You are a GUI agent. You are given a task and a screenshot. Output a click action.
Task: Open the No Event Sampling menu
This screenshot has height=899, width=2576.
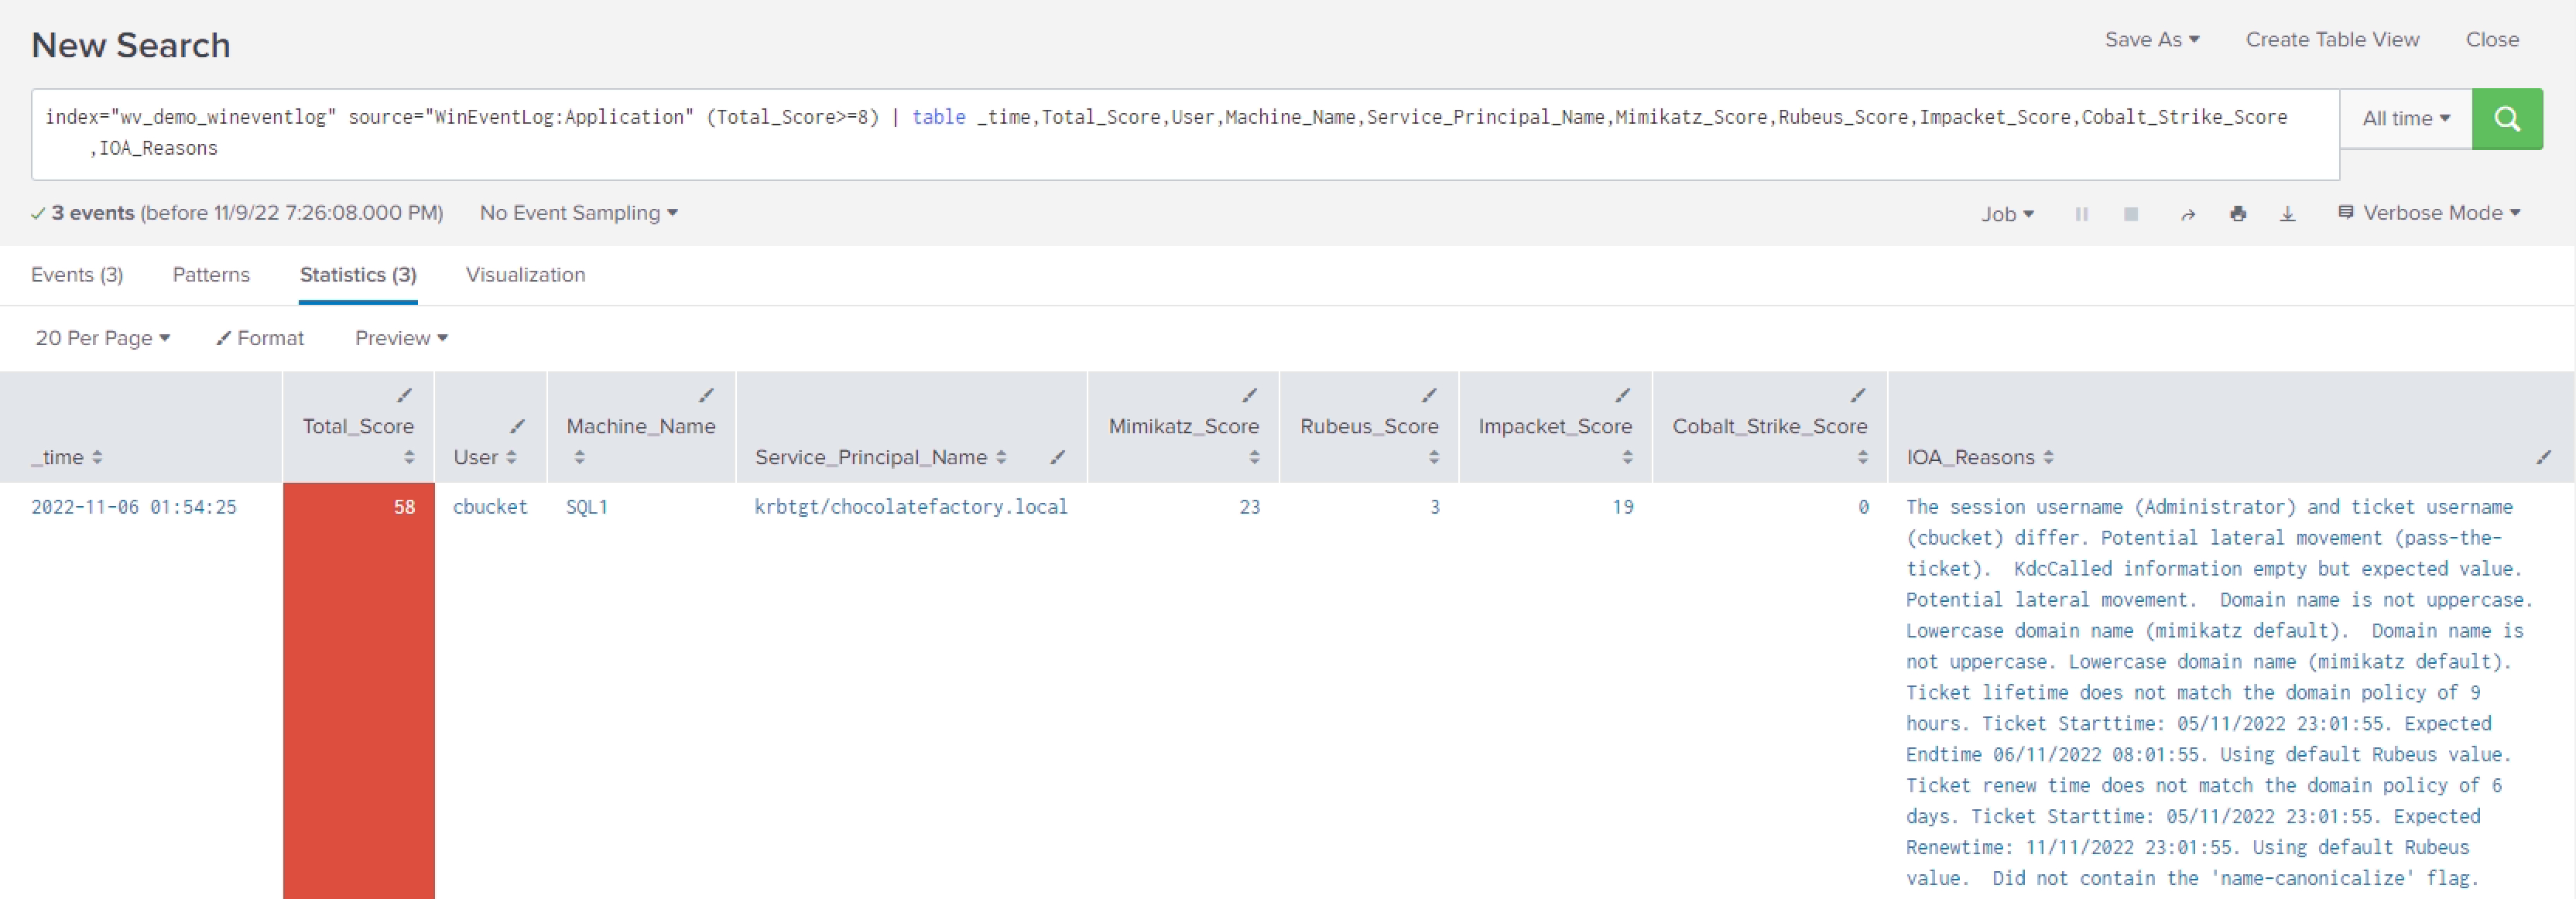coord(578,213)
